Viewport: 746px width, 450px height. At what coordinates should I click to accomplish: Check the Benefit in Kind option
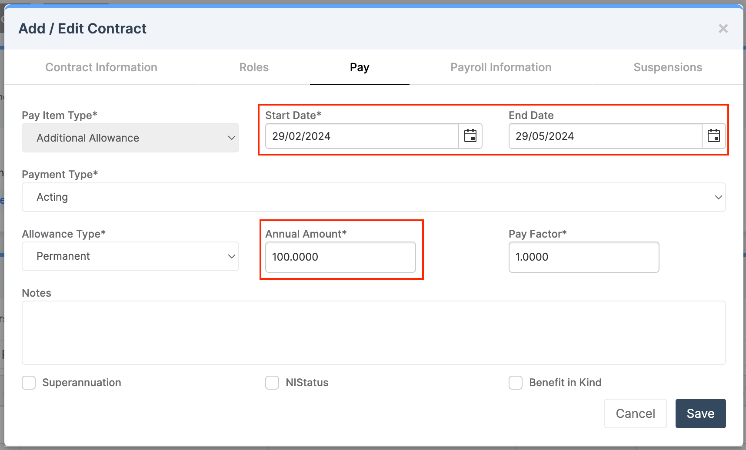(x=516, y=383)
